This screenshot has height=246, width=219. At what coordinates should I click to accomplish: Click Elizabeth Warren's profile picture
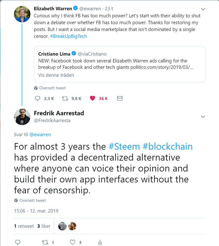click(x=22, y=14)
